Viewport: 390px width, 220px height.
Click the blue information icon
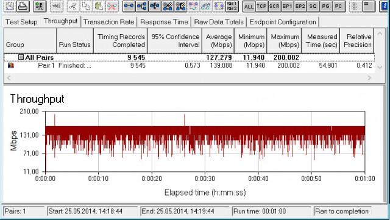pyautogui.click(x=385, y=7)
